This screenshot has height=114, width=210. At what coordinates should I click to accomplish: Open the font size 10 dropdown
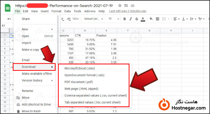pos(114,19)
